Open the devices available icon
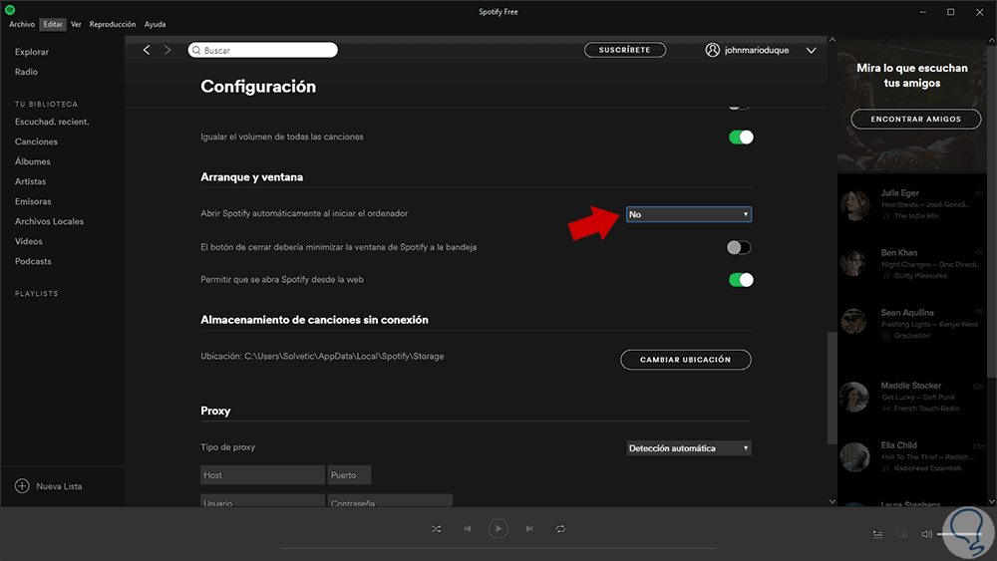Viewport: 997px width, 561px height. point(902,534)
